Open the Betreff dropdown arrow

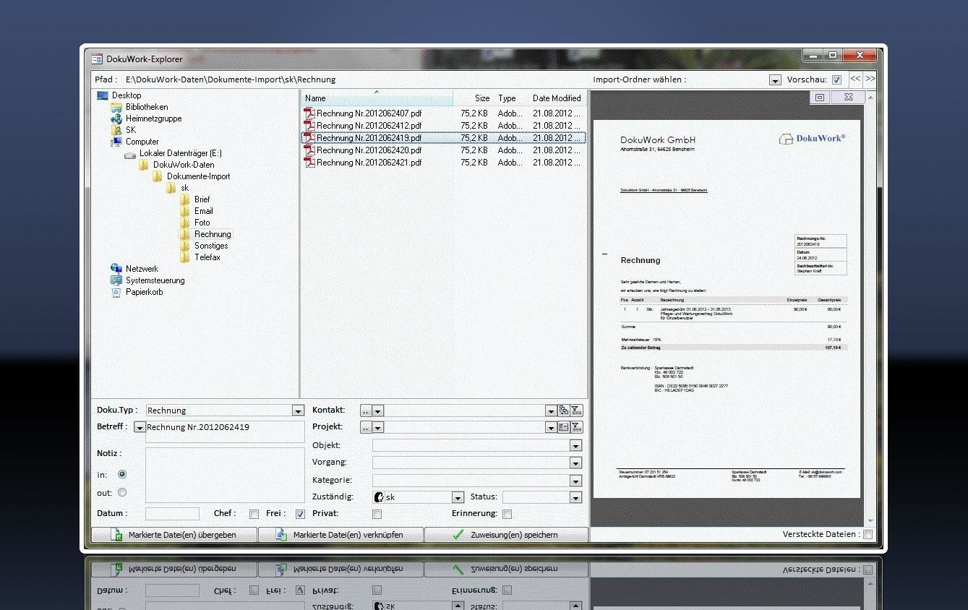pyautogui.click(x=140, y=427)
